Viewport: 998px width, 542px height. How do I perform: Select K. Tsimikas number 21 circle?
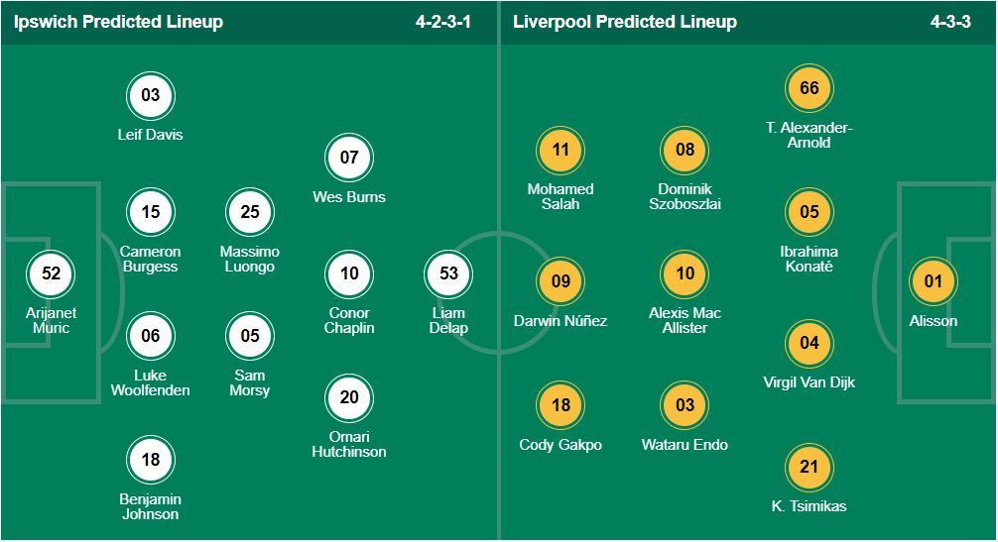coord(809,467)
